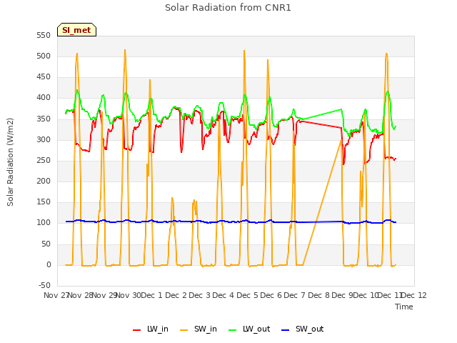Viewport: 457px width, 343px height.
Task: Click the LW_out legend entry
Action: [x=249, y=329]
